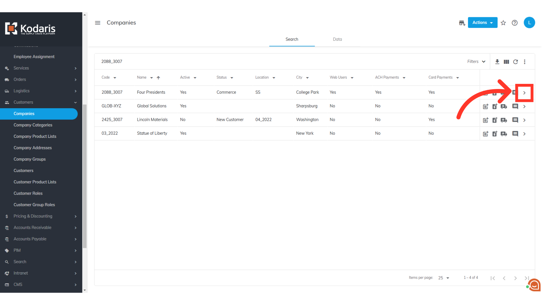The image size is (542, 305).
Task: Open Company Addresses in sidebar
Action: point(33,148)
